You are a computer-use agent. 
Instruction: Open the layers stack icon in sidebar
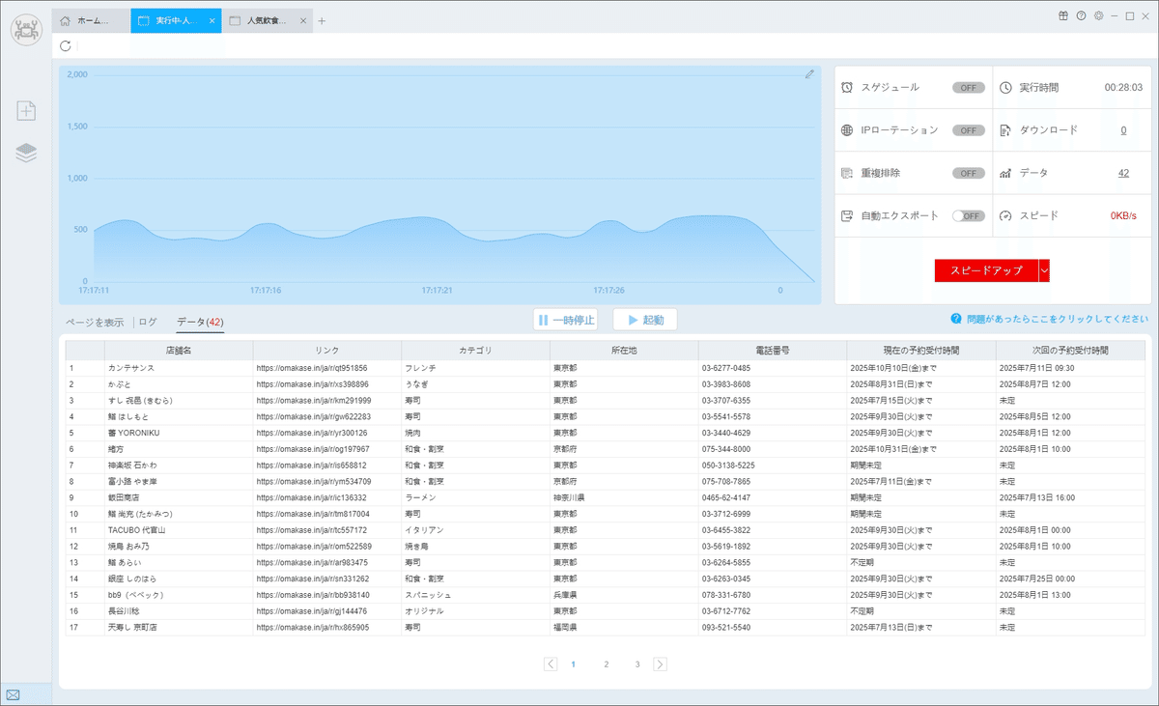[27, 153]
